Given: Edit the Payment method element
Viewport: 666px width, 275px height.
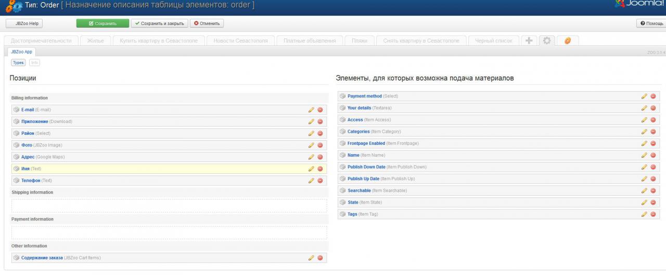Looking at the screenshot, I should (x=644, y=96).
